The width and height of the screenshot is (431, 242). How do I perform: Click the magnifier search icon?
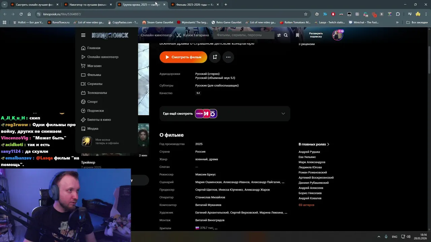(x=286, y=35)
